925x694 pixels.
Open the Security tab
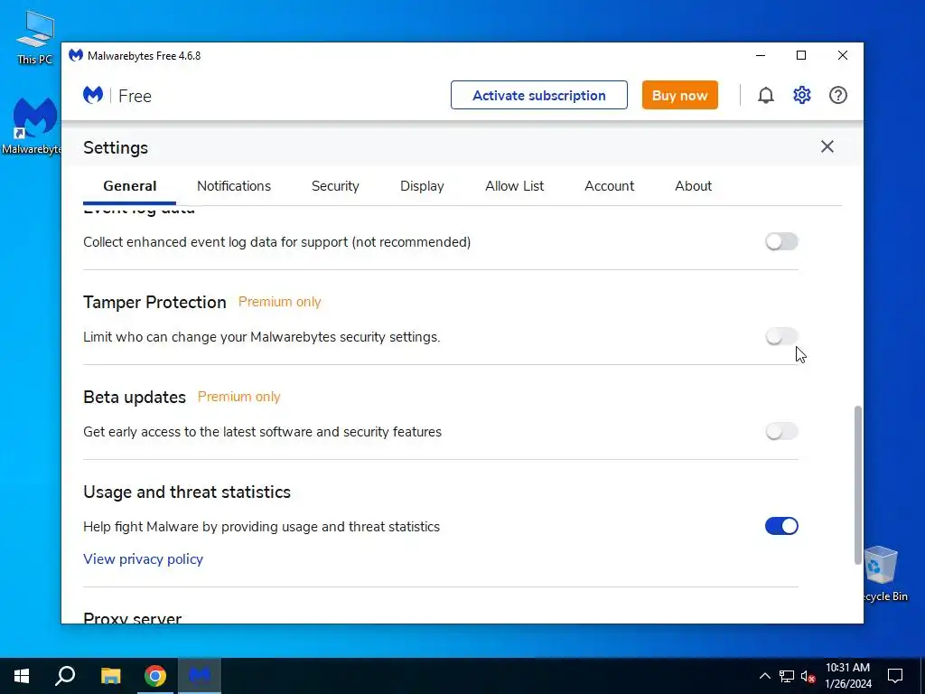point(335,186)
